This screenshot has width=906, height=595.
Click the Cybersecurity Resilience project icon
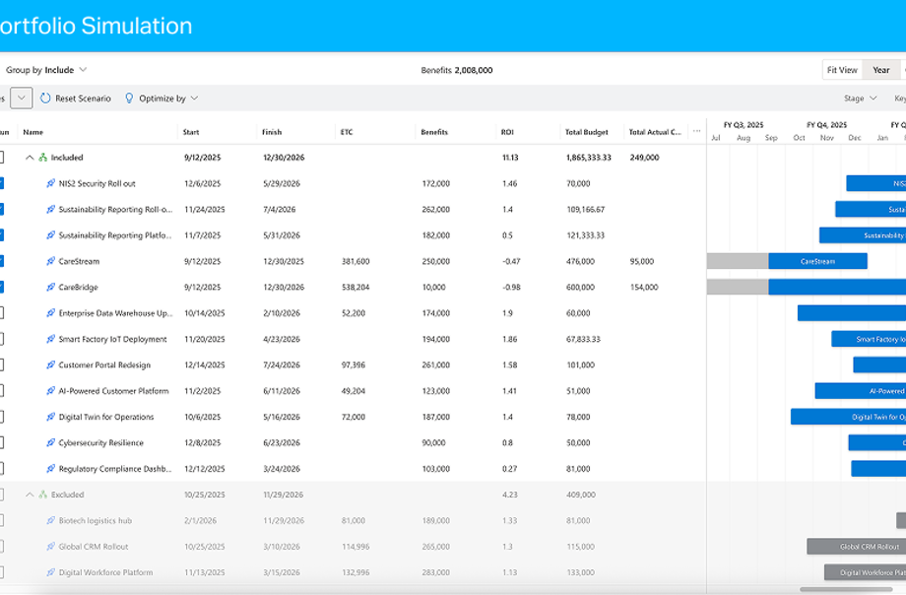51,443
